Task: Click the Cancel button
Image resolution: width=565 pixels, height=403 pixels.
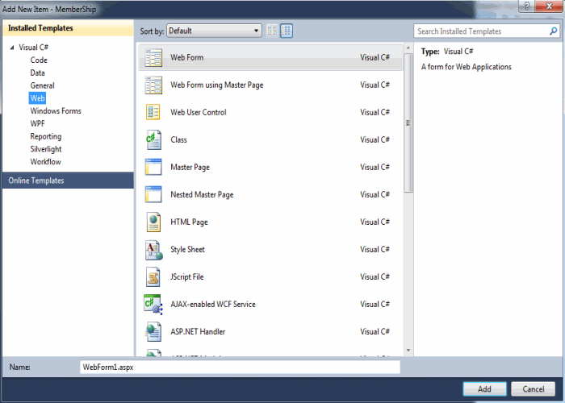Action: 534,389
